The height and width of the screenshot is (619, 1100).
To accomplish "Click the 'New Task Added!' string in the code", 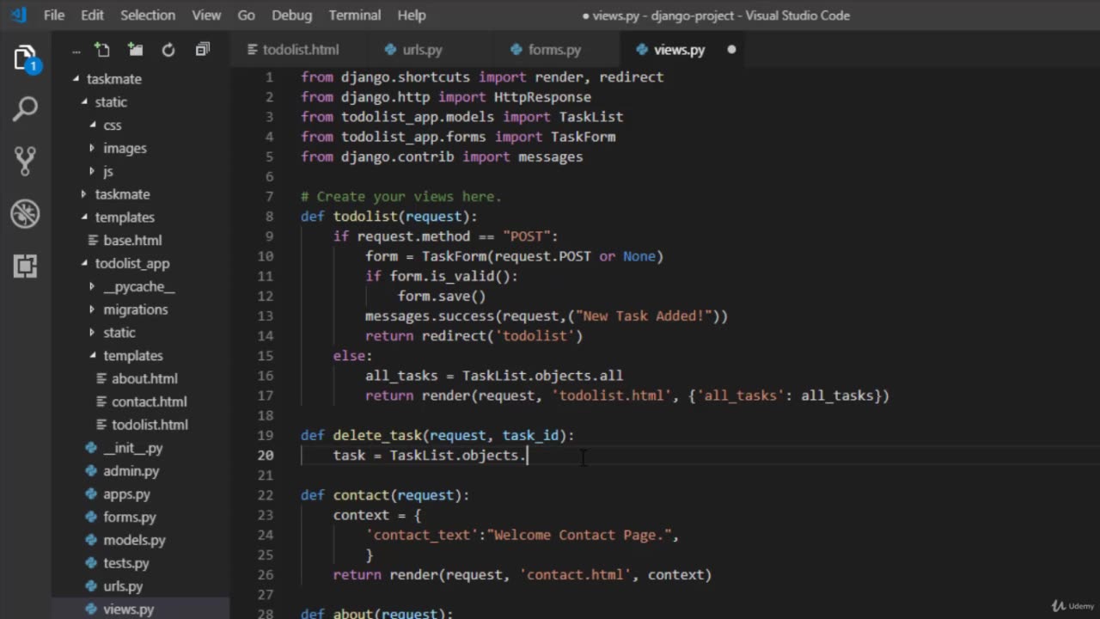I will tap(644, 316).
